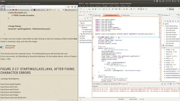
Task: Click the Java perspective button
Action: tap(172, 9)
